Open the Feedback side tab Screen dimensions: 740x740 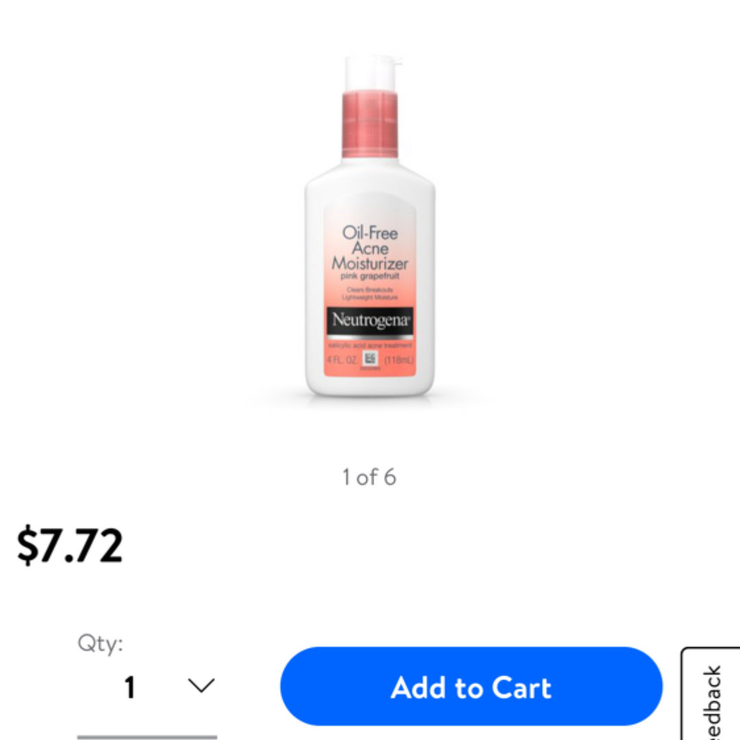click(x=711, y=695)
